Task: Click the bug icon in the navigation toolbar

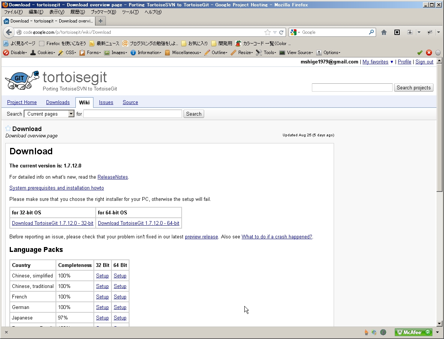Action: [x=430, y=32]
